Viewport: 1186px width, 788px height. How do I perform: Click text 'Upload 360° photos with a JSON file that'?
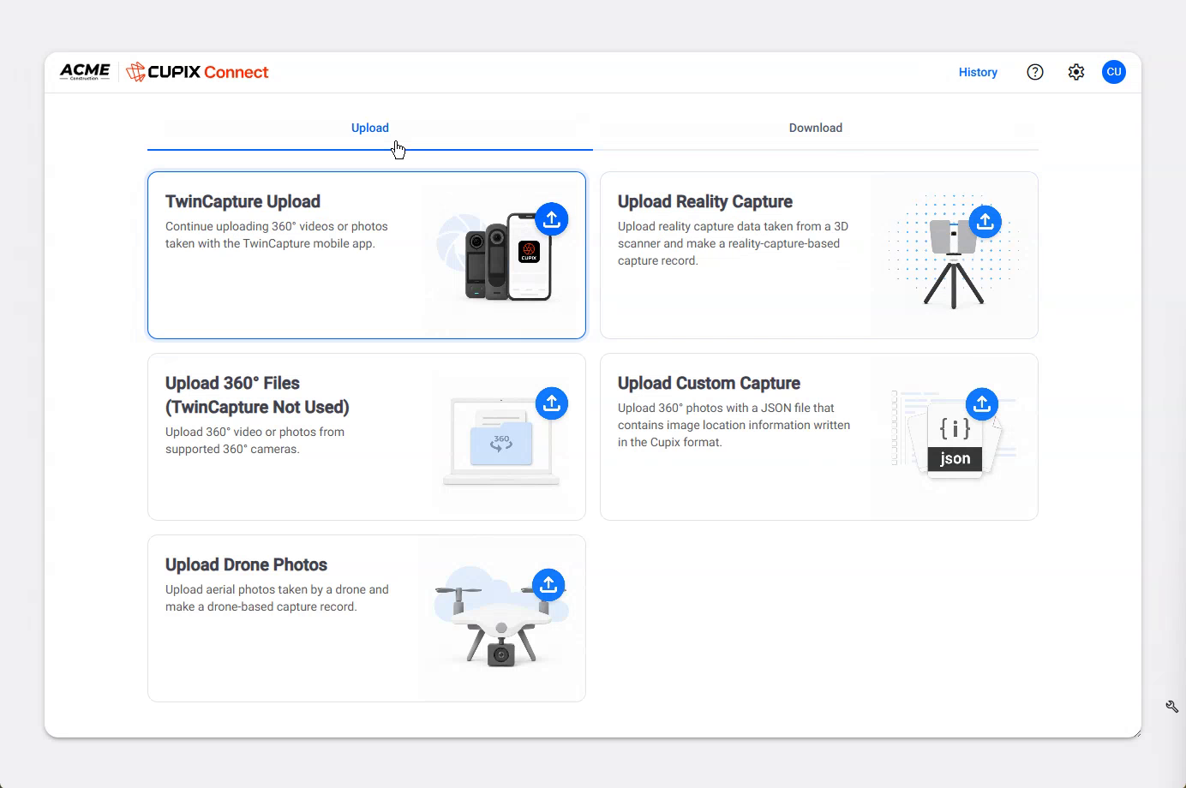pyautogui.click(x=726, y=408)
